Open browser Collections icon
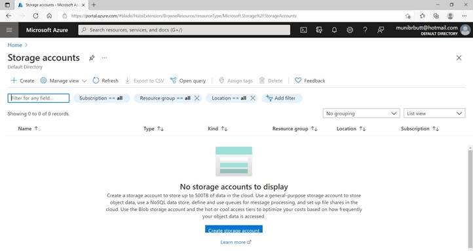The image size is (473, 251). [436, 16]
